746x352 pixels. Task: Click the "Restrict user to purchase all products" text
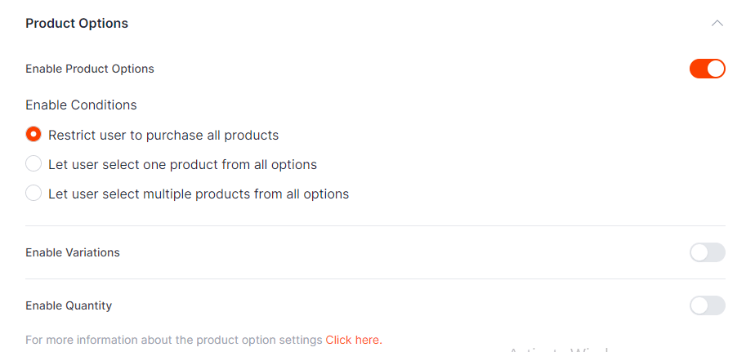[x=163, y=135]
